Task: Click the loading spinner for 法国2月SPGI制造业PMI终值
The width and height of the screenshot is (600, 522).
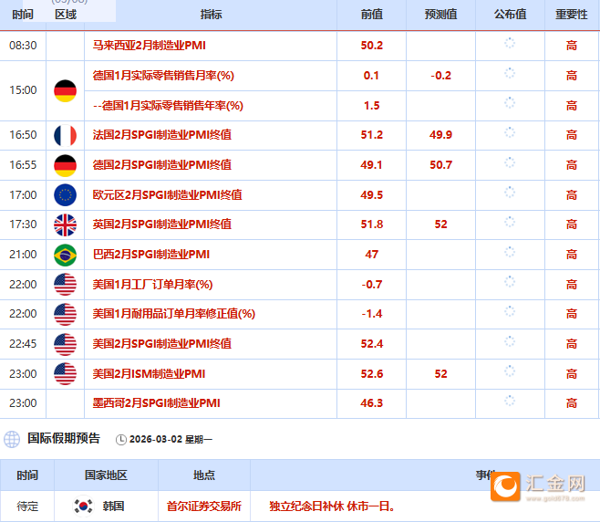Action: point(510,132)
